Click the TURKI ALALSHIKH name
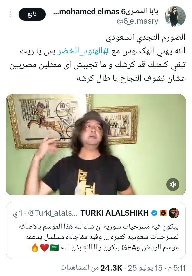 coord(115,213)
